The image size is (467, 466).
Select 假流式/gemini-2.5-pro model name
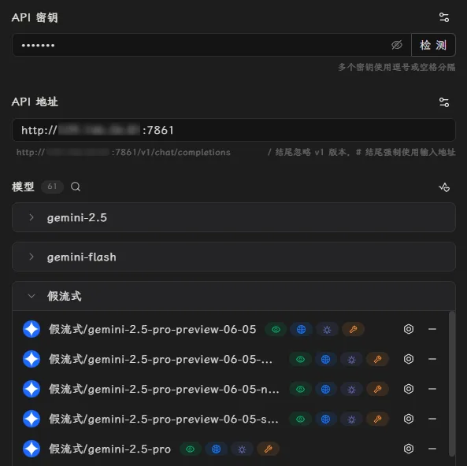[110, 449]
